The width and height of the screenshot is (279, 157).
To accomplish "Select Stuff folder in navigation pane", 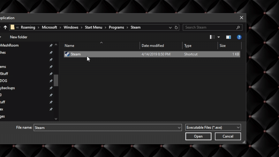I will [4, 74].
